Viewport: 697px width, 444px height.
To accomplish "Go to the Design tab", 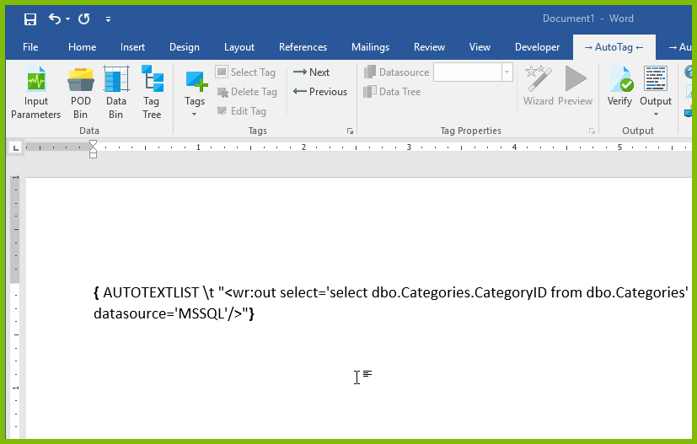I will point(184,47).
